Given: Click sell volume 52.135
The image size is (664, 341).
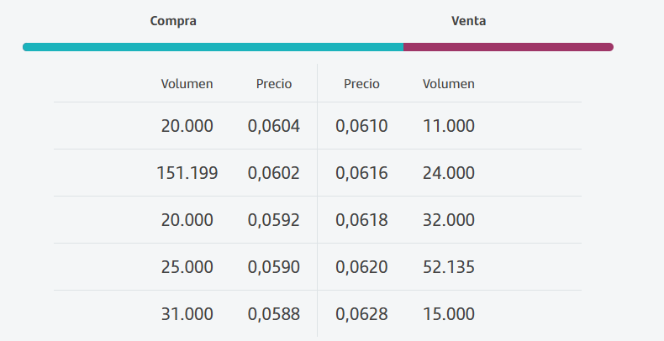Looking at the screenshot, I should pyautogui.click(x=449, y=267).
